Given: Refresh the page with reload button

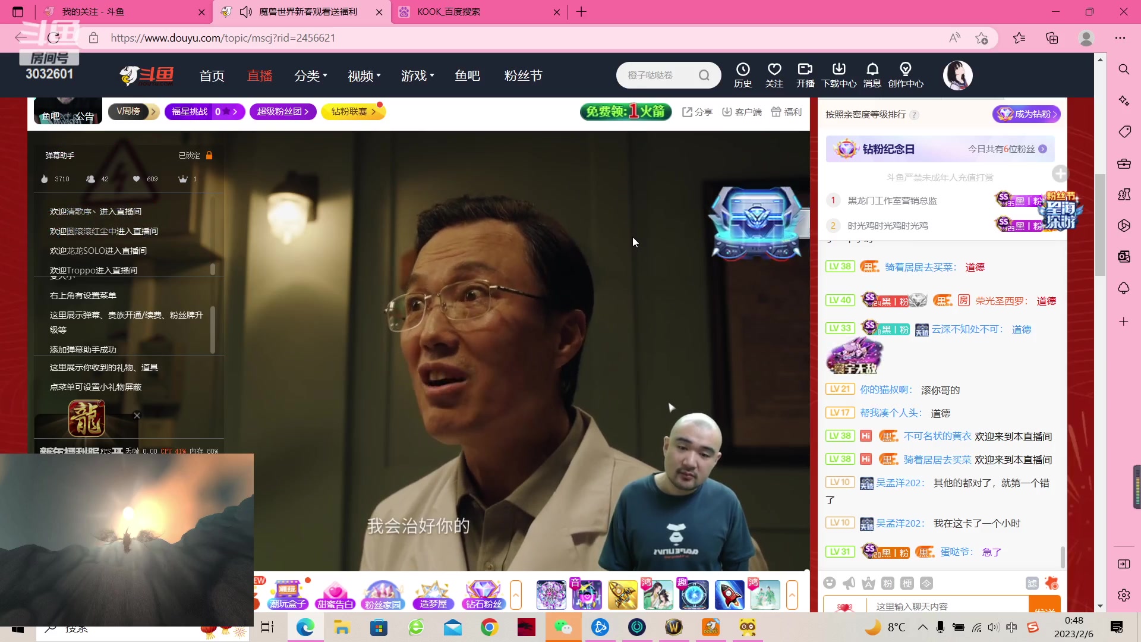Looking at the screenshot, I should coord(53,38).
